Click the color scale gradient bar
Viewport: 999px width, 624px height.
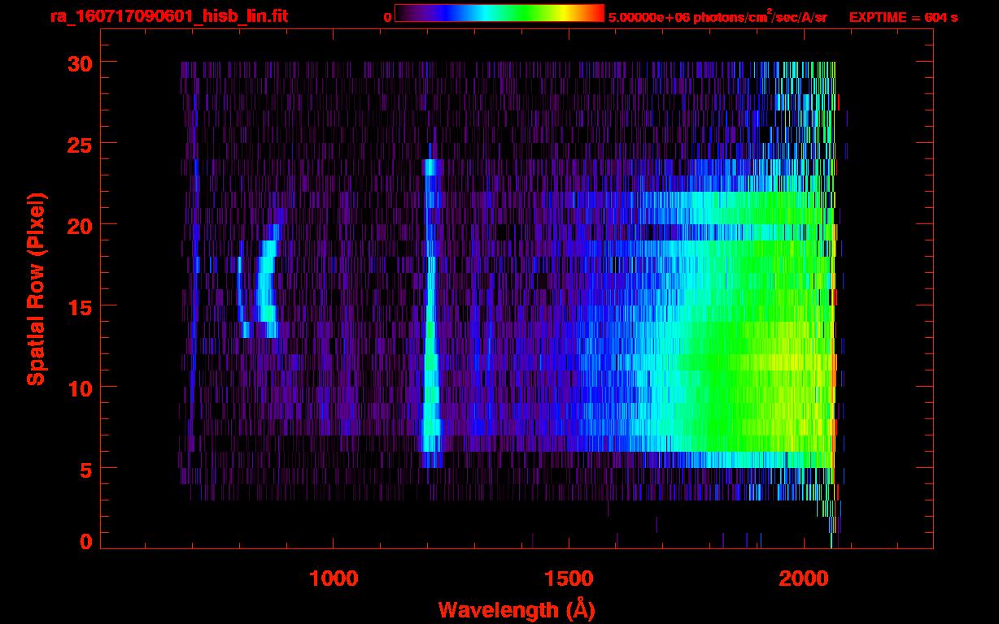[x=499, y=14]
